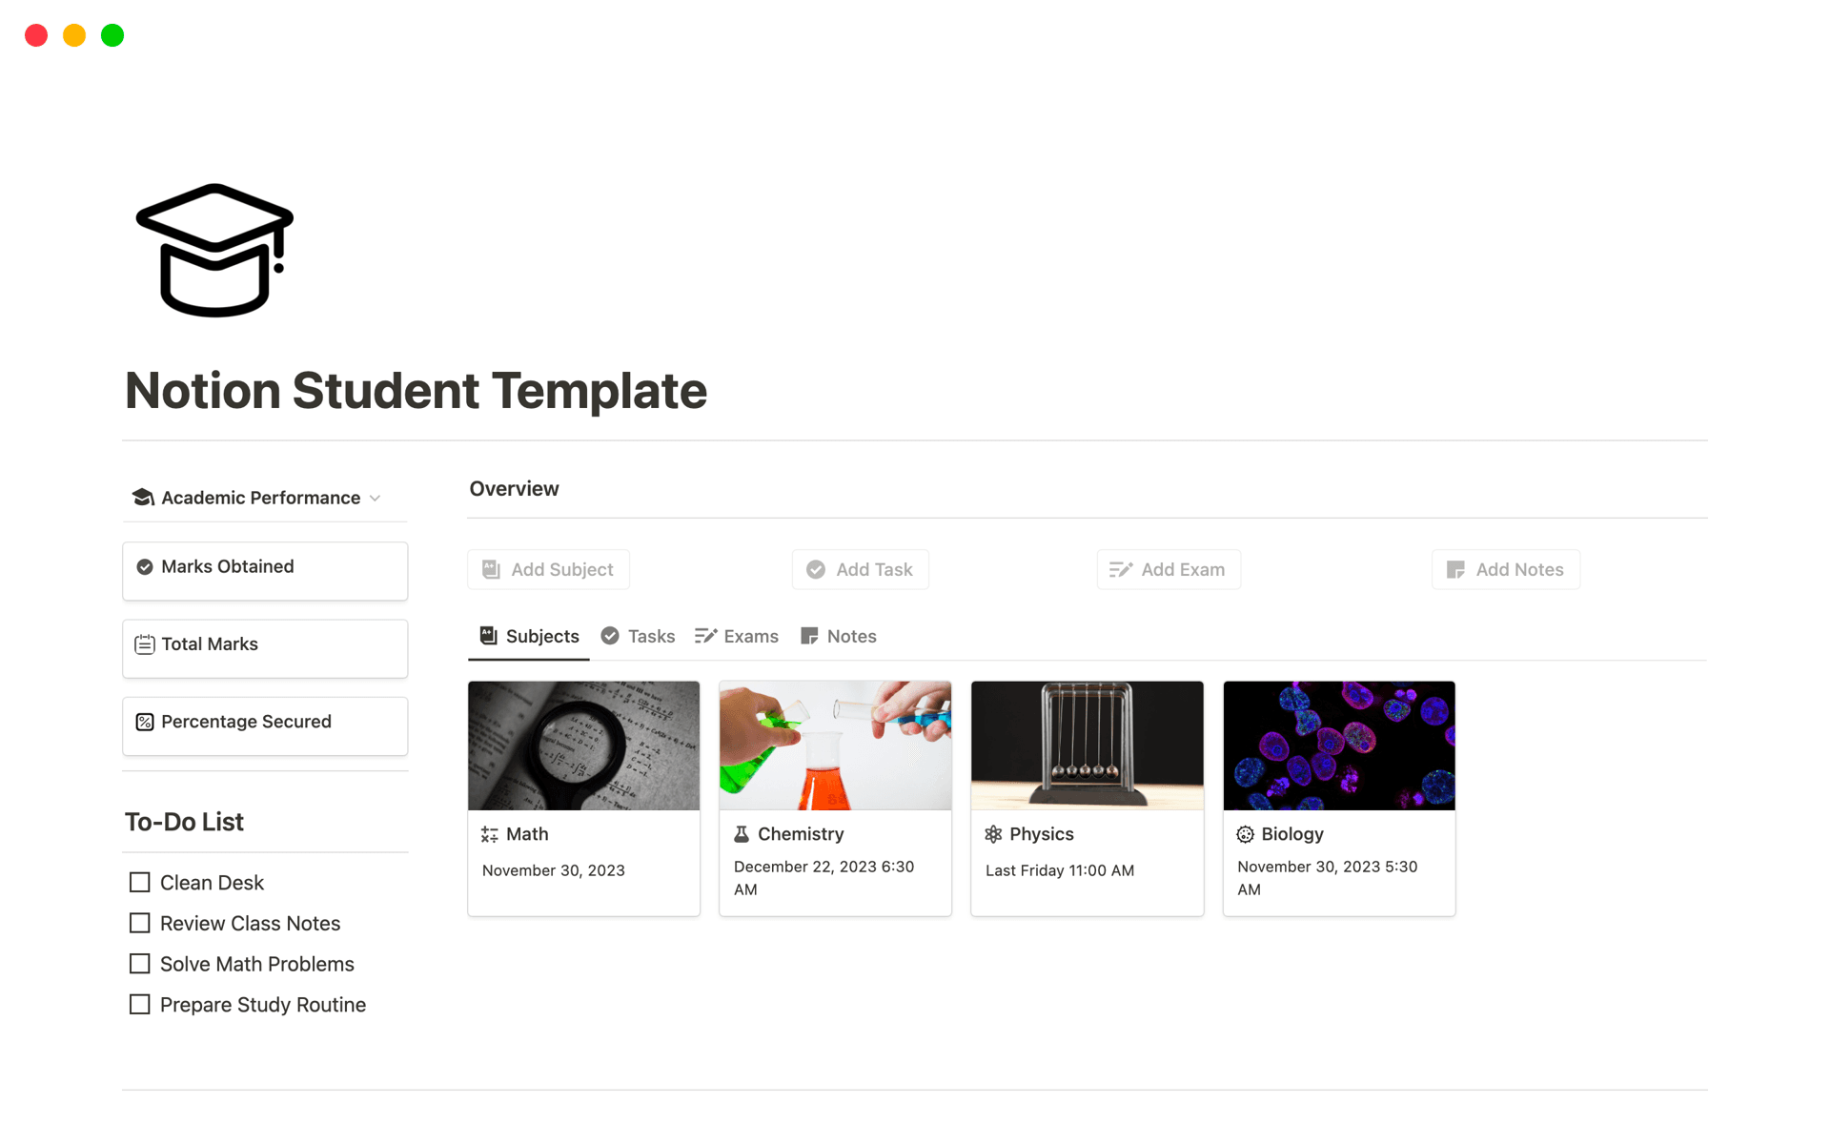Check the Prepare Study Routine checkbox
The width and height of the screenshot is (1830, 1144).
140,1005
